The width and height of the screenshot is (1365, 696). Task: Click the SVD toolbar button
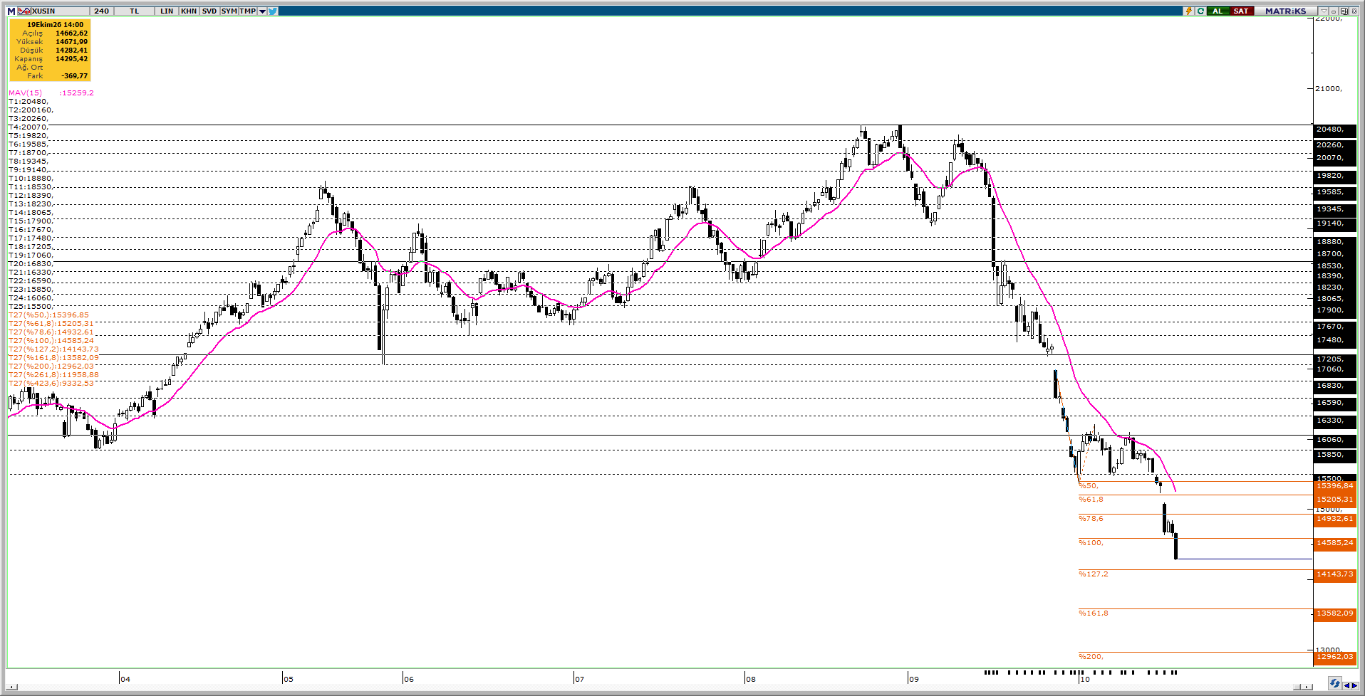(x=209, y=11)
